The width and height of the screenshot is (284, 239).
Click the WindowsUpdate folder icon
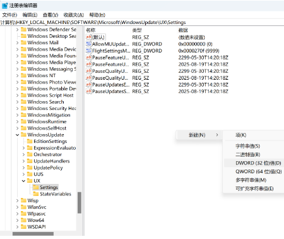coord(23,135)
